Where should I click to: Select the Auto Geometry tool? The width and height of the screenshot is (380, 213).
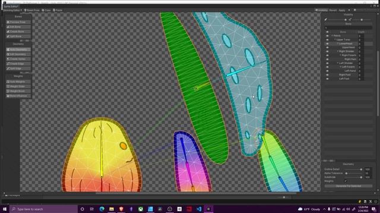(18, 50)
